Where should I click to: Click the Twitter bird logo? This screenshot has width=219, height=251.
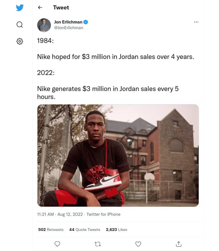coord(20,8)
